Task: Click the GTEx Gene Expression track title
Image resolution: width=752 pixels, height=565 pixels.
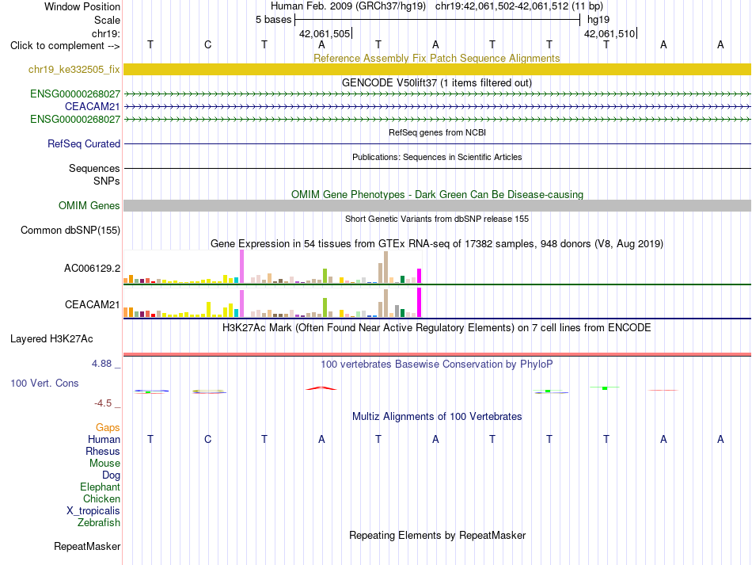Action: click(437, 243)
